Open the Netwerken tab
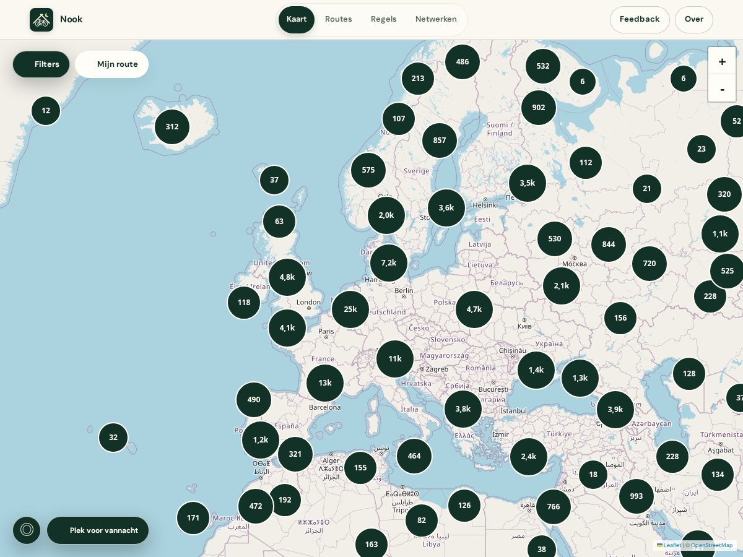The height and width of the screenshot is (557, 743). 436,19
